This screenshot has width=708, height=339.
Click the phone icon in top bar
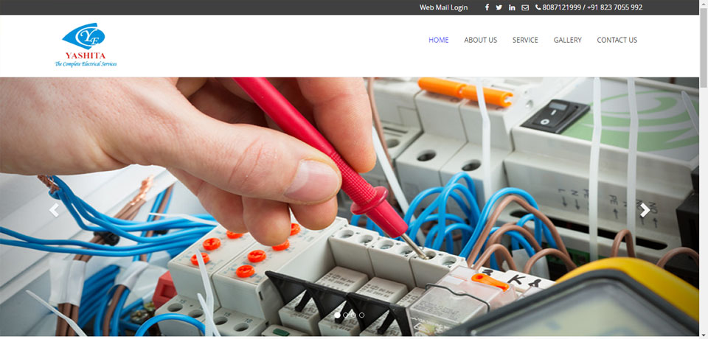tap(538, 7)
